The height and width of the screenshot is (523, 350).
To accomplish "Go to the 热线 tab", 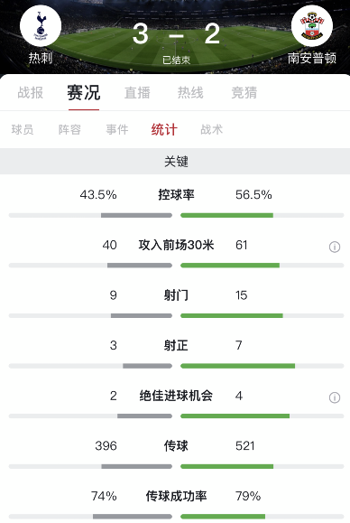I will [x=190, y=92].
